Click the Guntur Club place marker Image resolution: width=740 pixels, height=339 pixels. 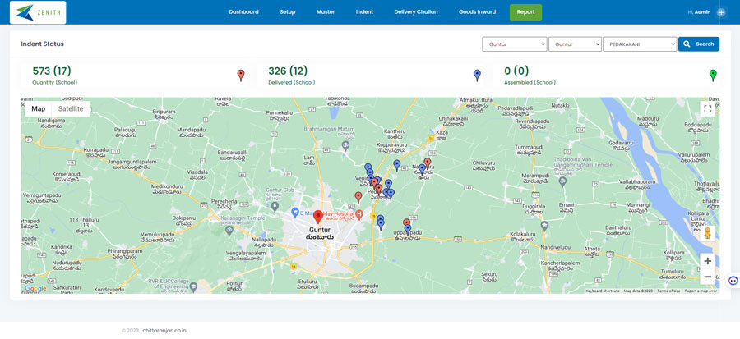point(275,206)
